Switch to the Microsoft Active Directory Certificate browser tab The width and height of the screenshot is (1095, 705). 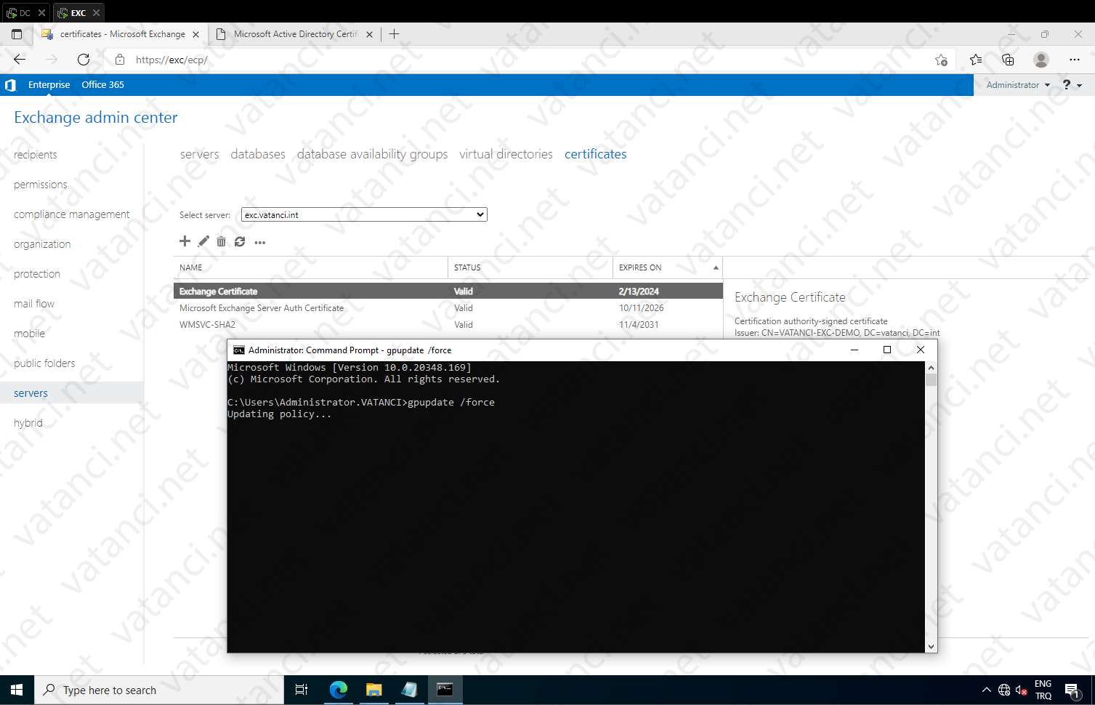[294, 34]
